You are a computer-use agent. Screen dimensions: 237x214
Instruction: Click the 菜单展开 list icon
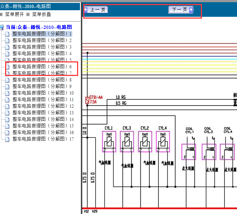coord(1,15)
